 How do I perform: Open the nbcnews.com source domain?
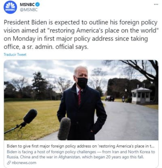[x=24, y=163]
